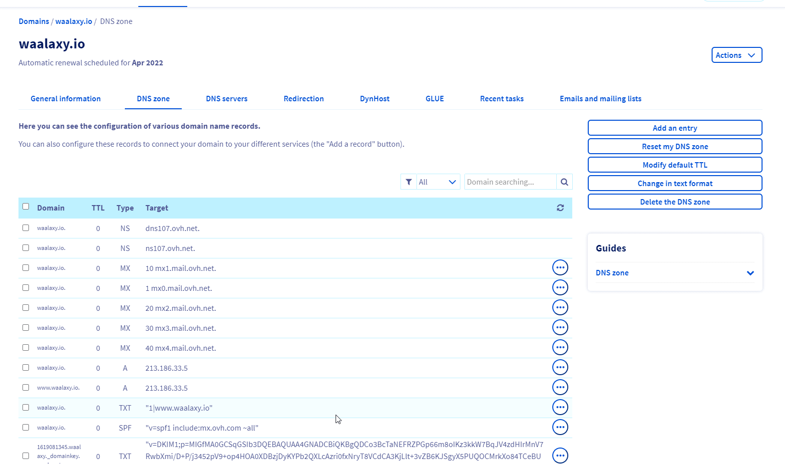Click the Type column header
This screenshot has height=464, width=785.
[125, 208]
